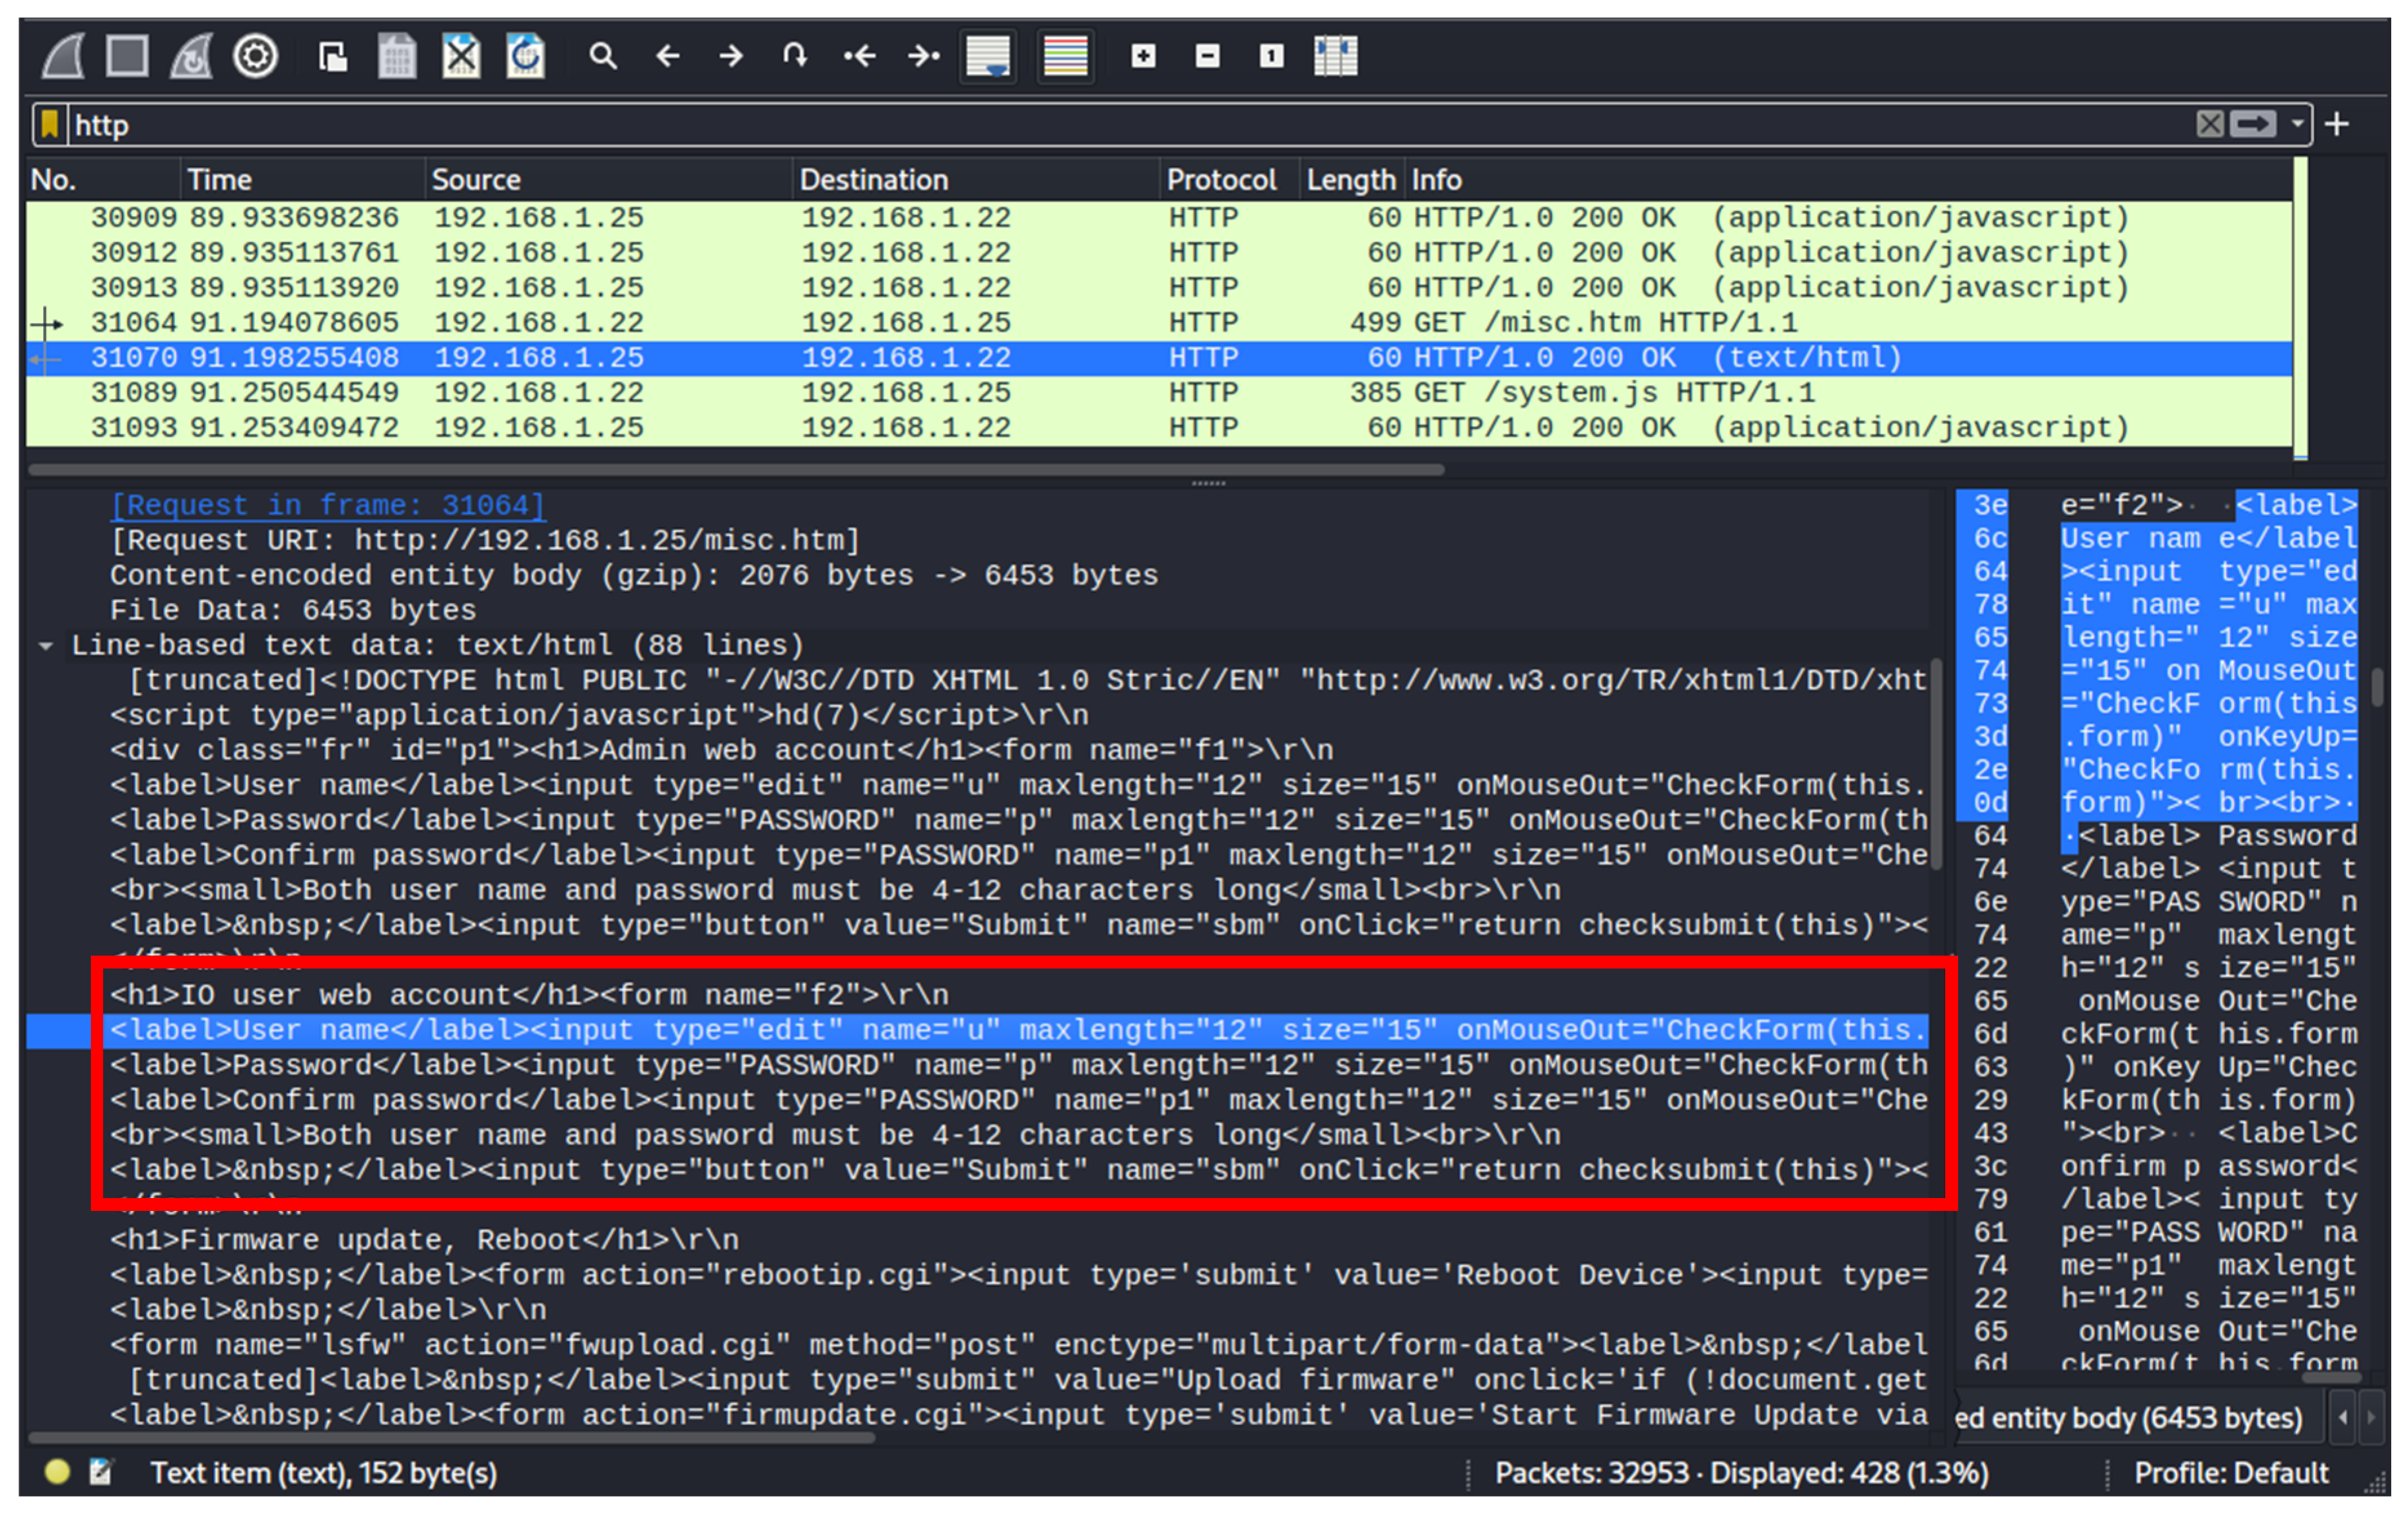Toggle auto-scroll during live capture
Screen dimensions: 2408x1514
pyautogui.click(x=989, y=56)
